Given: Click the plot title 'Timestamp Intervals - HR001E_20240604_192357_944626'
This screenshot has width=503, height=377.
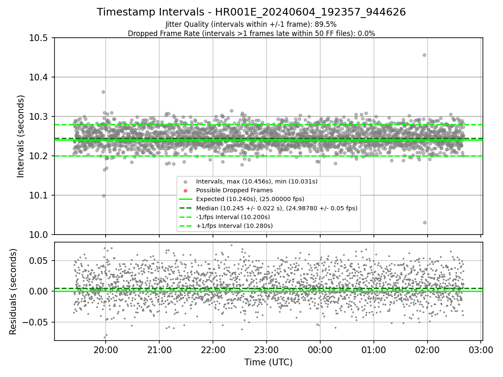Looking at the screenshot, I should [x=251, y=12].
